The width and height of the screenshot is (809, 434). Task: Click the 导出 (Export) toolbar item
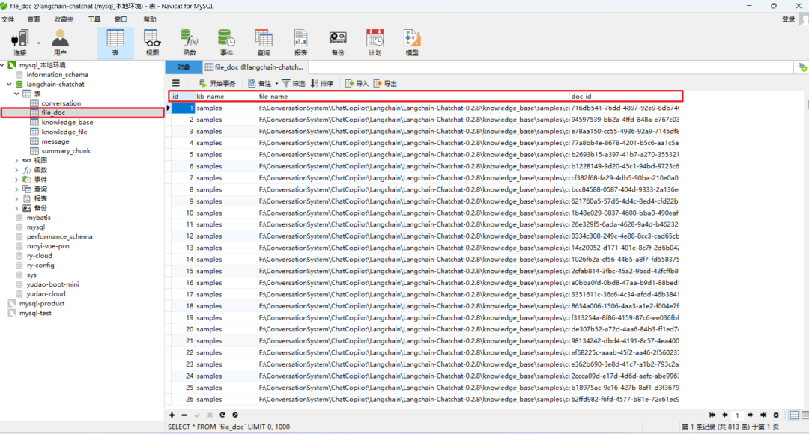pyautogui.click(x=386, y=83)
